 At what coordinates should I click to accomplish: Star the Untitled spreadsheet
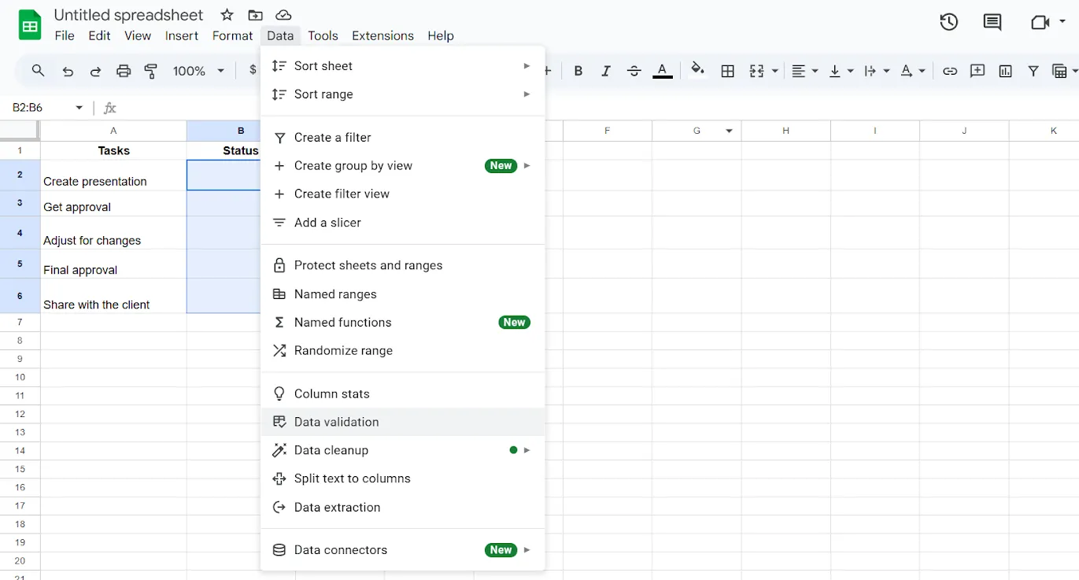pos(227,15)
